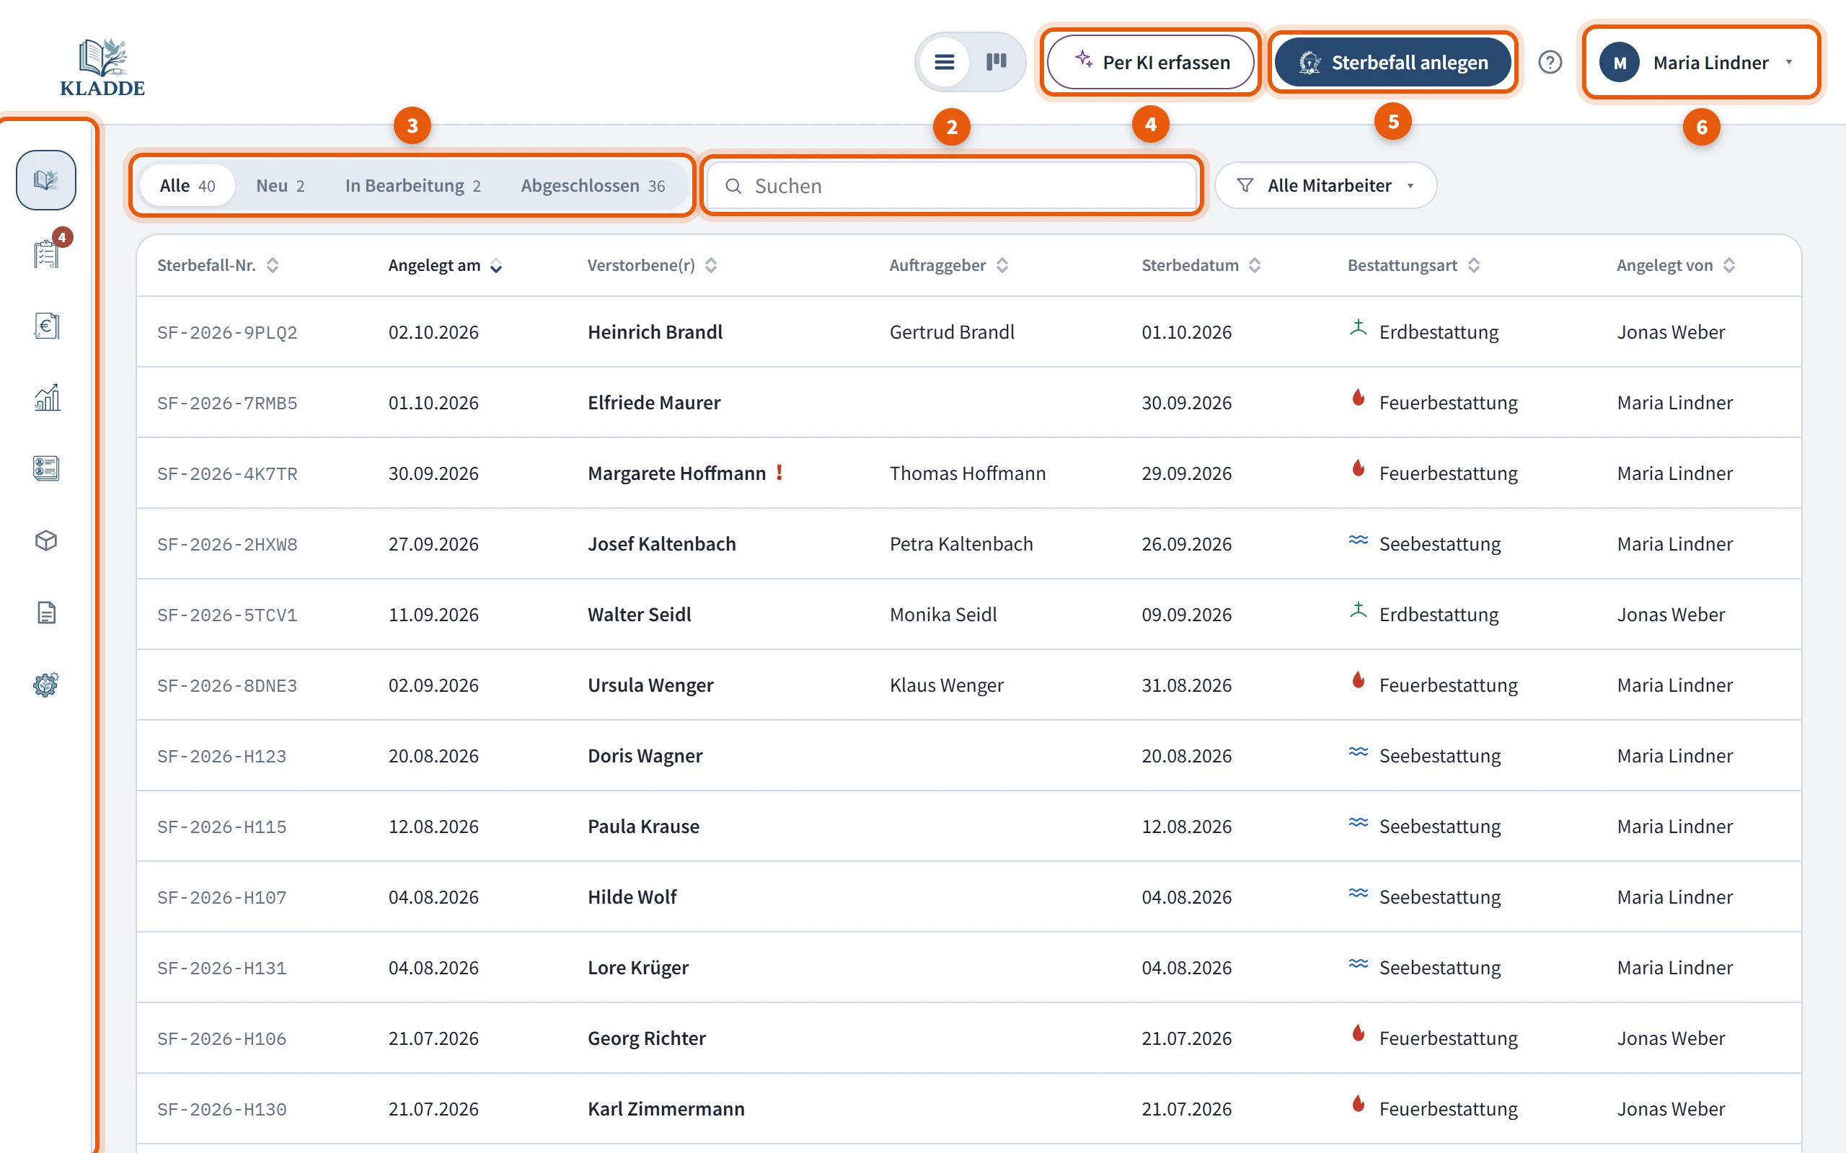This screenshot has width=1846, height=1153.
Task: Sort by Bestattungsart column
Action: pos(1413,265)
